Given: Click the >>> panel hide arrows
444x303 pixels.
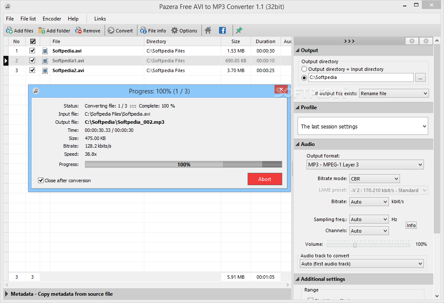Looking at the screenshot, I should (349, 41).
